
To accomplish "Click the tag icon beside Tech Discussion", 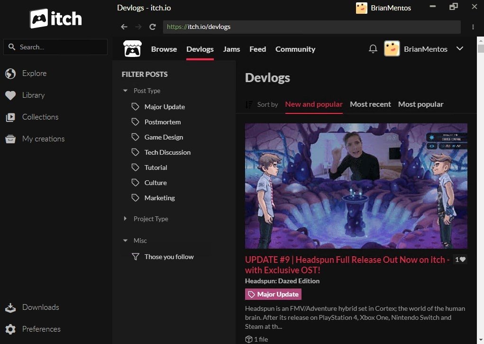I will (135, 152).
